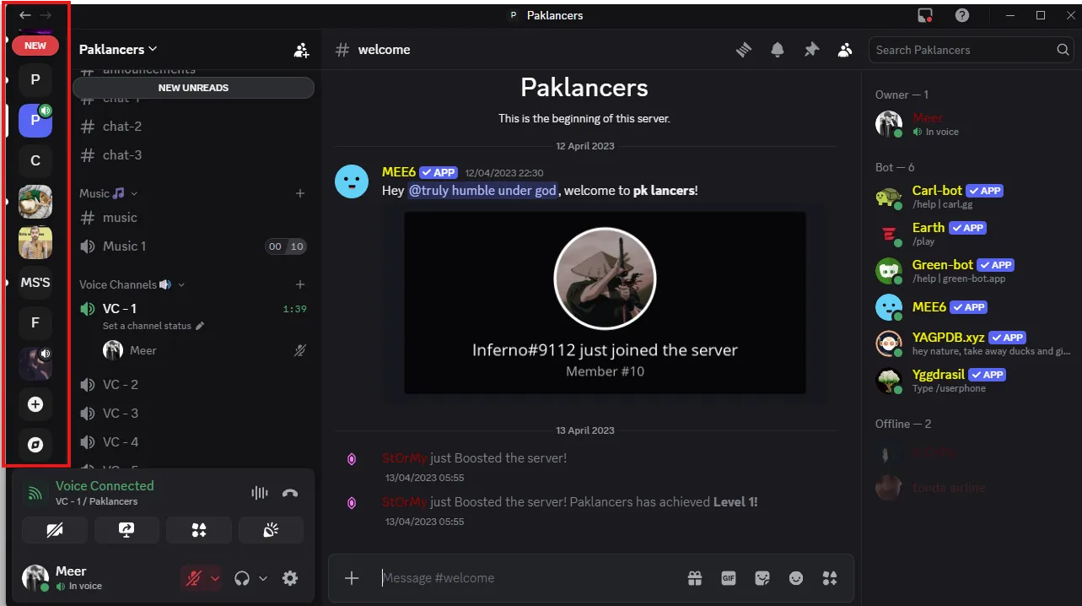Open input device options arrow beside microphone
This screenshot has height=606, width=1082.
click(215, 578)
